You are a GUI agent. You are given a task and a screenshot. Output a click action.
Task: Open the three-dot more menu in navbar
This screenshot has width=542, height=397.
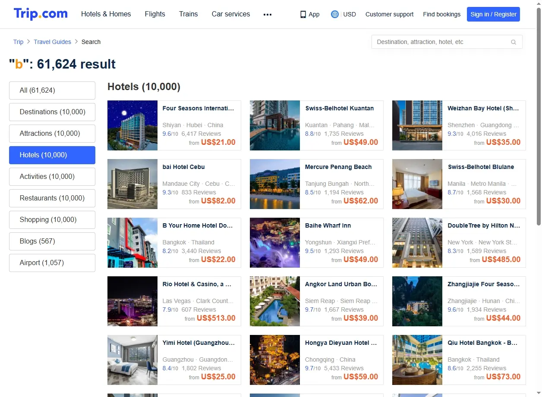[268, 14]
